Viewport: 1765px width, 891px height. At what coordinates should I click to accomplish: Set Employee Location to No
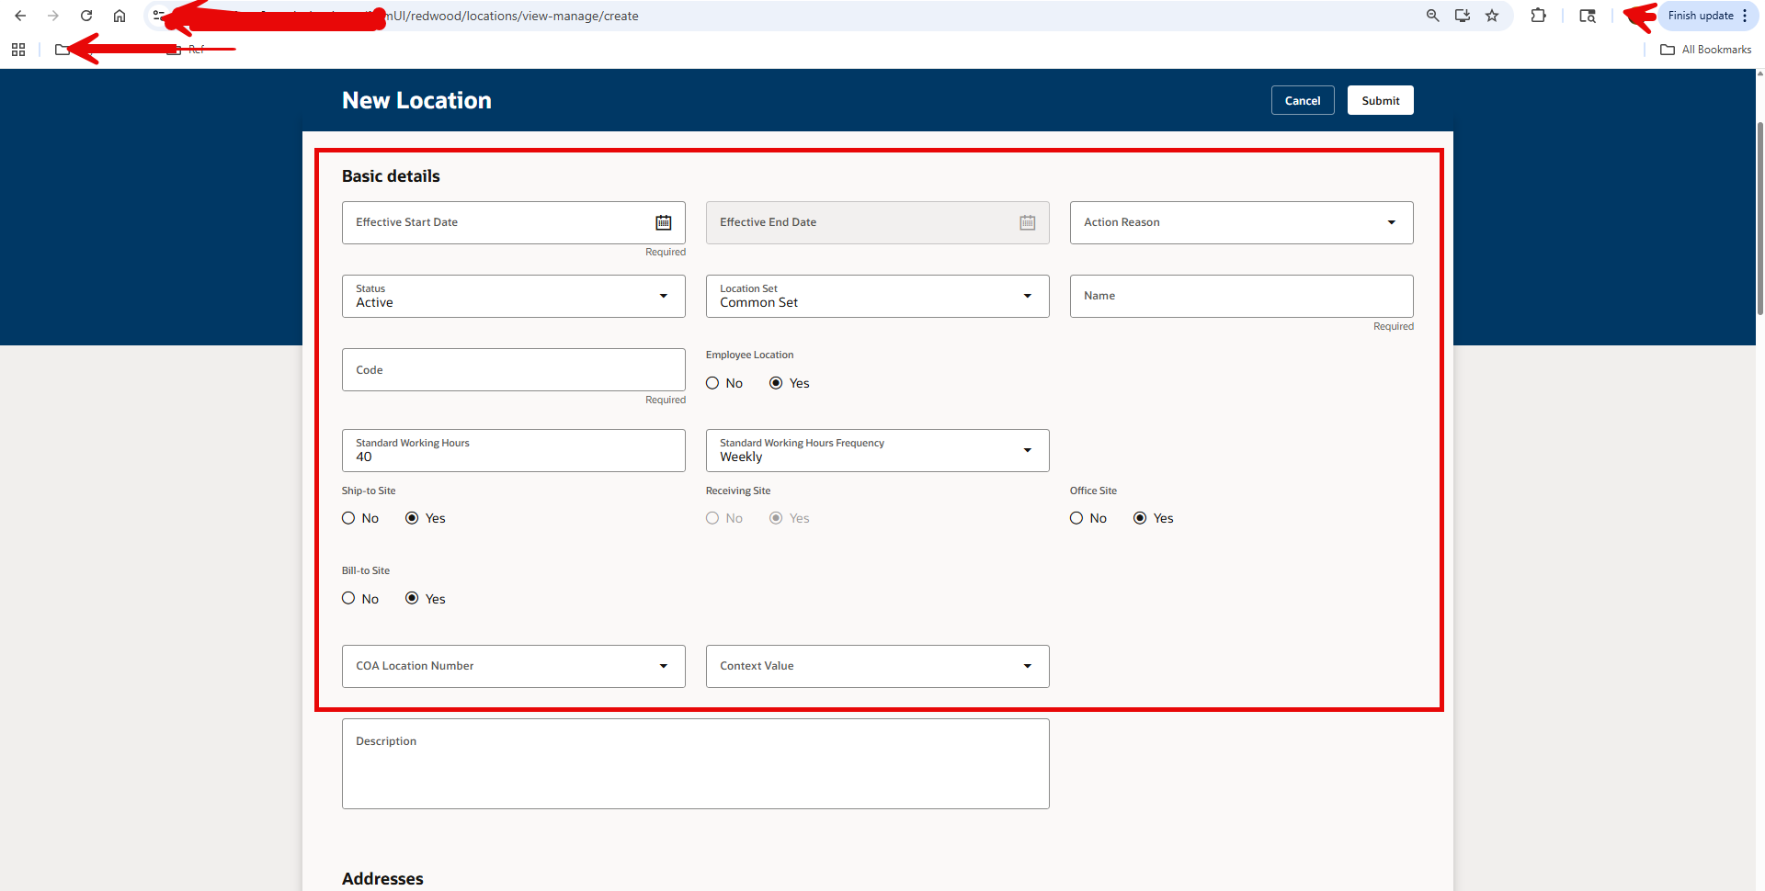click(x=712, y=383)
